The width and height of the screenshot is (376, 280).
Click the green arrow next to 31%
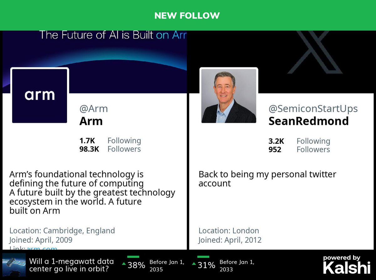[194, 264]
